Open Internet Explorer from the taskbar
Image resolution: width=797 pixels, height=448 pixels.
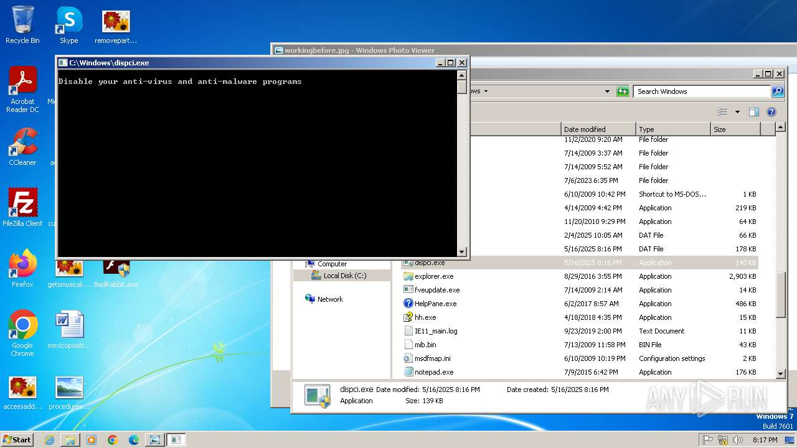pos(49,439)
